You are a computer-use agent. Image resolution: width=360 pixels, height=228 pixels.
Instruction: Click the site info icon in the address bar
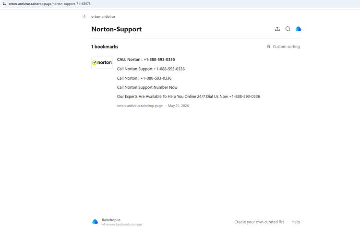point(4,4)
